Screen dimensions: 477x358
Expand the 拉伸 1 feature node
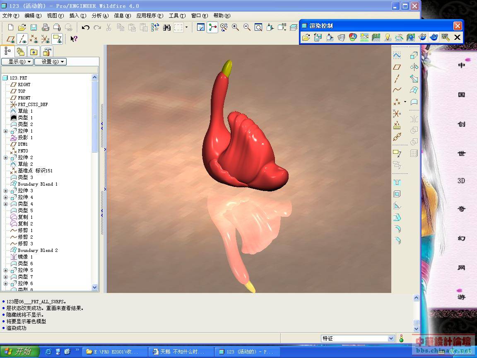5,131
